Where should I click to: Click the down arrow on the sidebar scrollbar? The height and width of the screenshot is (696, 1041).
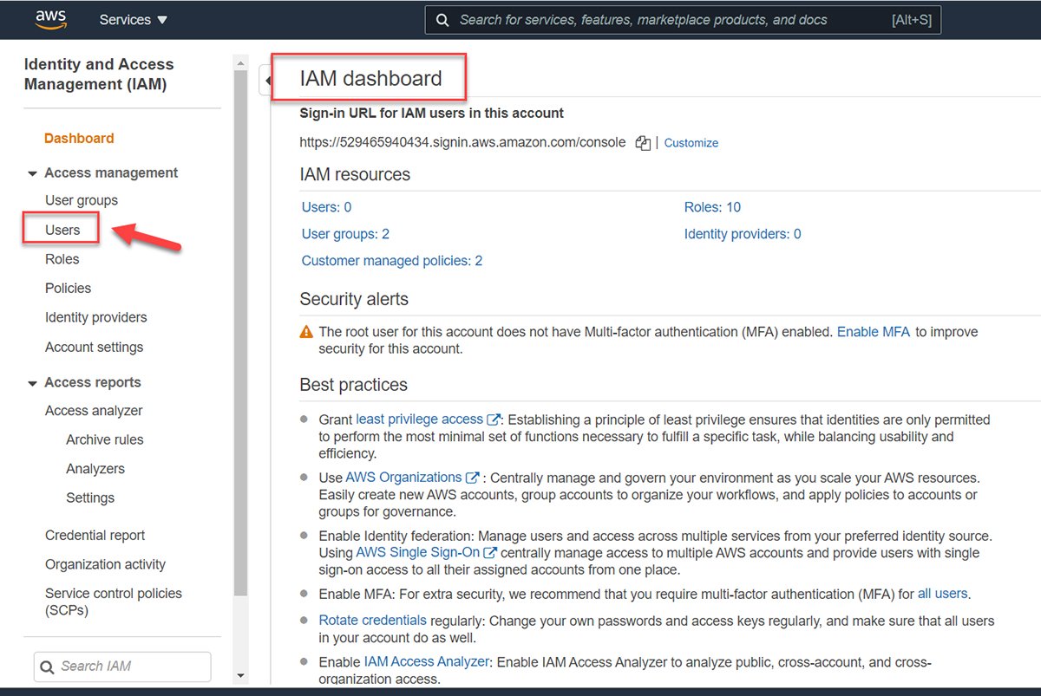coord(240,675)
